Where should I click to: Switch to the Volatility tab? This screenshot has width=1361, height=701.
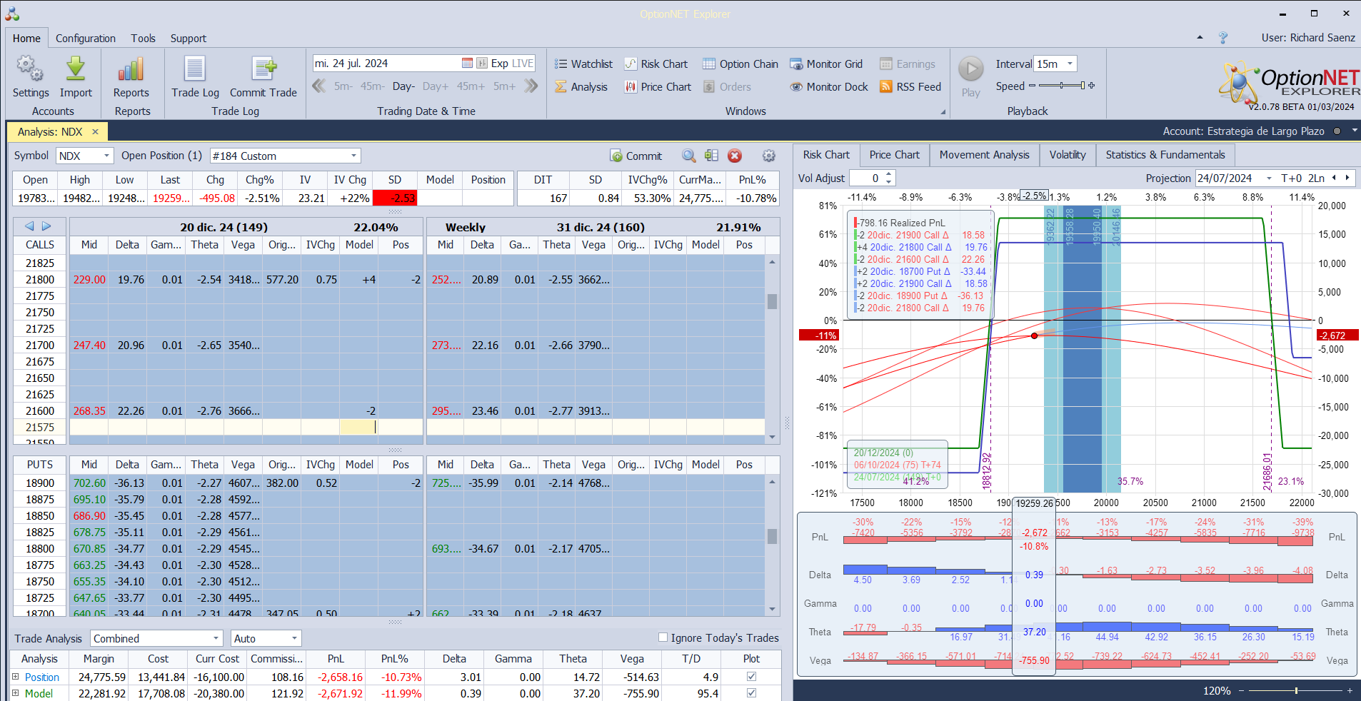[1067, 154]
